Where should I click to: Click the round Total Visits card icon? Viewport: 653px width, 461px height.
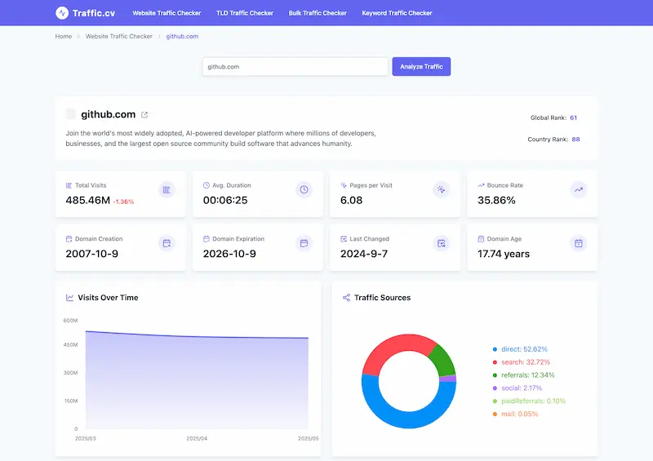167,190
